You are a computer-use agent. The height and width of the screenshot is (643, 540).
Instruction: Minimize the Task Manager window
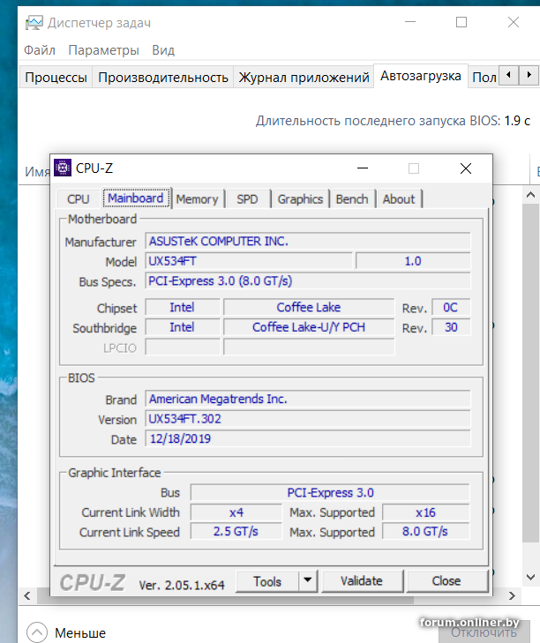click(410, 22)
